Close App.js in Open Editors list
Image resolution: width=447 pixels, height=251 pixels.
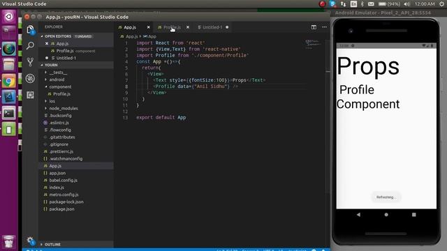pos(47,43)
